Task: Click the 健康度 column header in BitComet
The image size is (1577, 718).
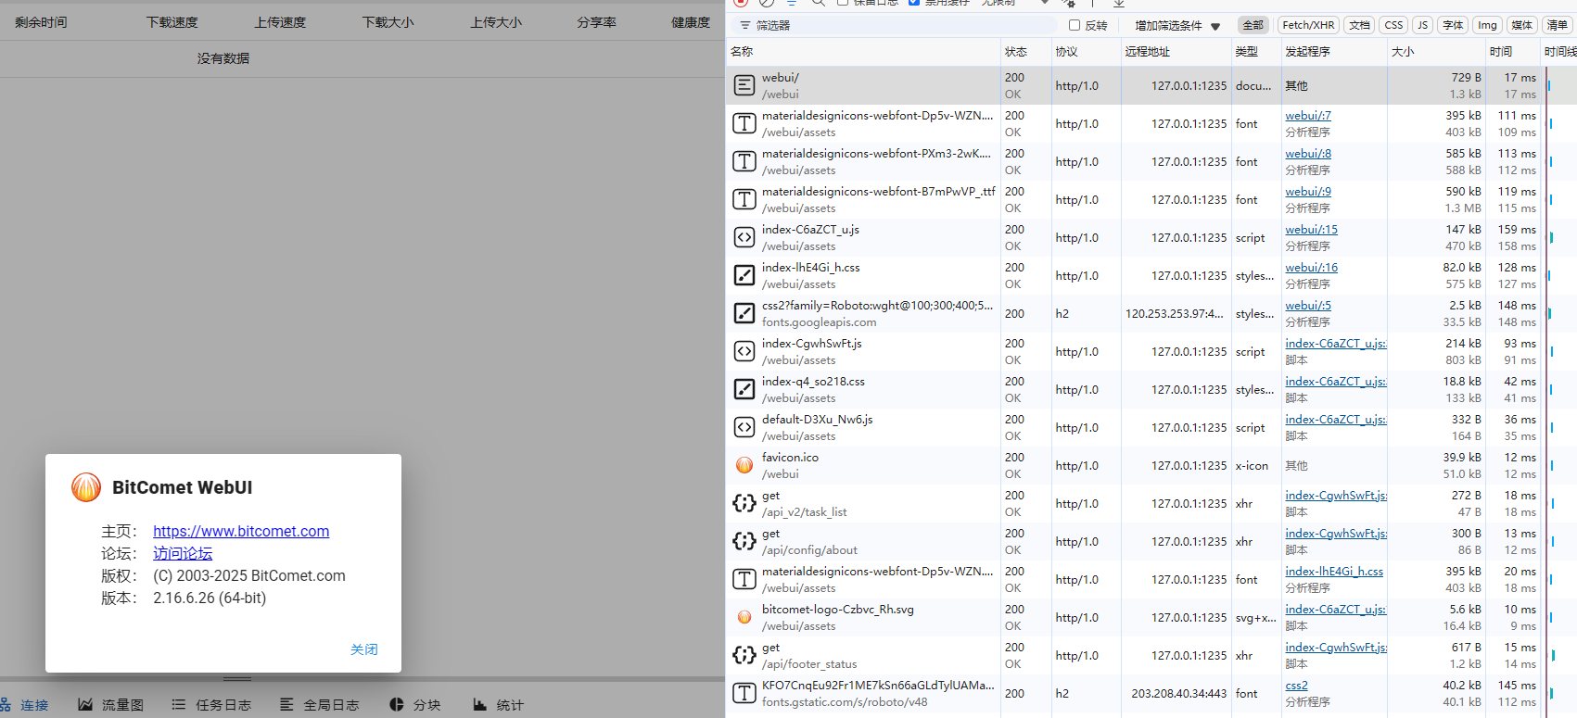Action: click(691, 22)
